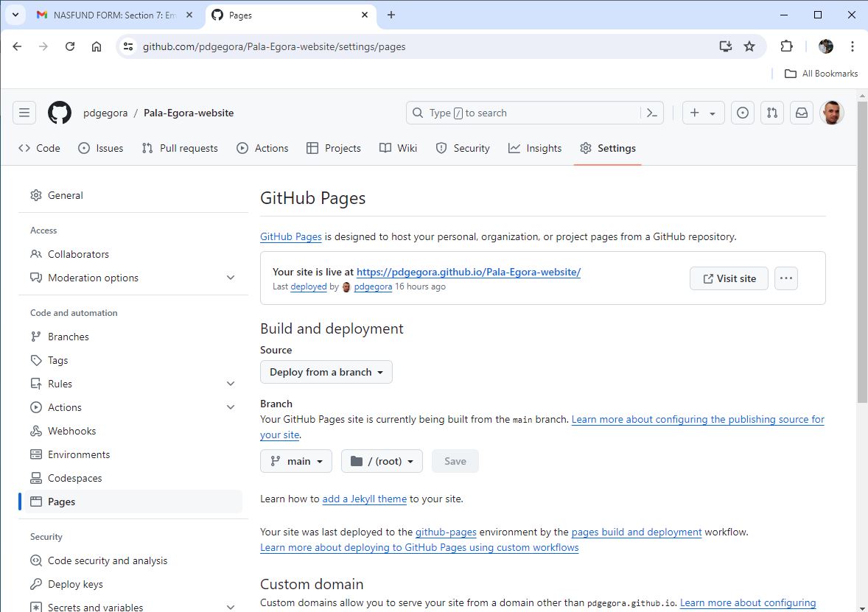Open Collaborators settings
This screenshot has height=612, width=868.
tap(133, 254)
